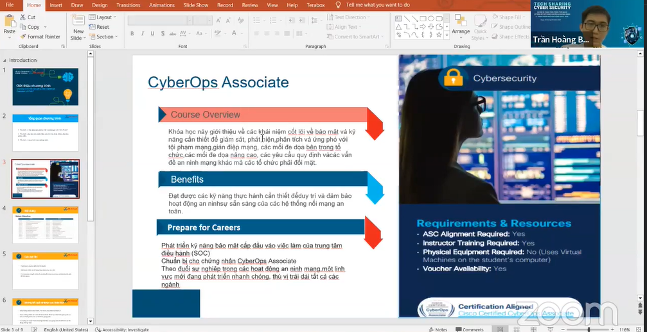Switch to the Design tab
This screenshot has width=647, height=332.
click(100, 5)
